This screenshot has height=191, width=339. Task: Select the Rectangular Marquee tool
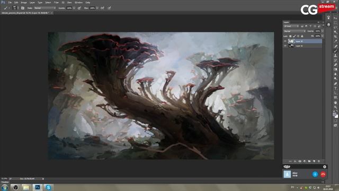tap(335, 22)
